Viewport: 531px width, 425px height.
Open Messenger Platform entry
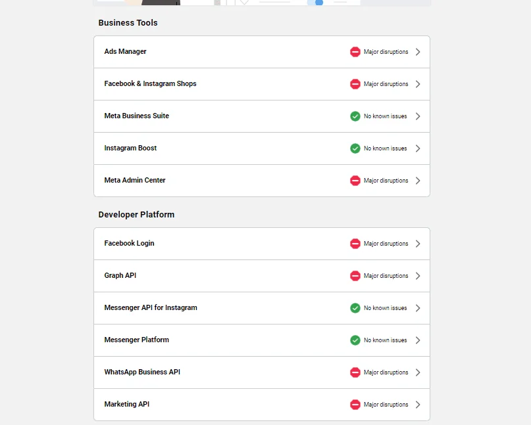262,340
